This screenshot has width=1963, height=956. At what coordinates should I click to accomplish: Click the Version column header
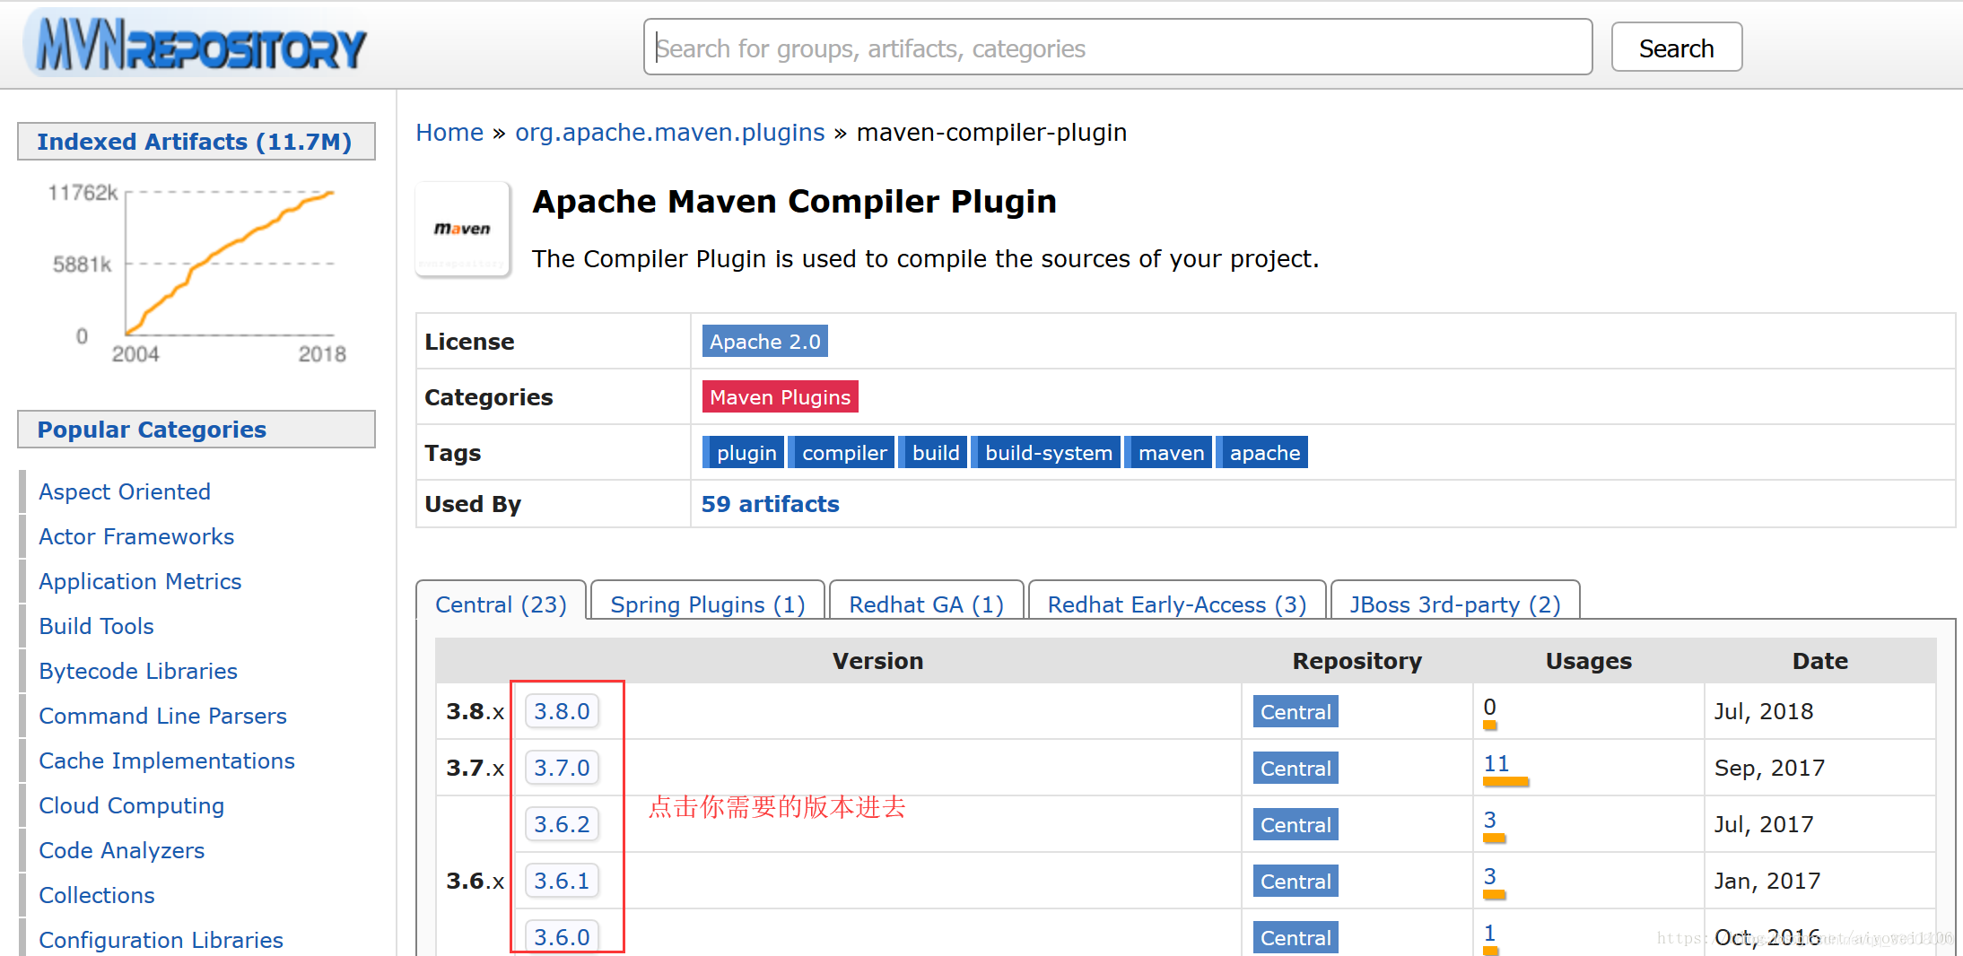pyautogui.click(x=877, y=661)
